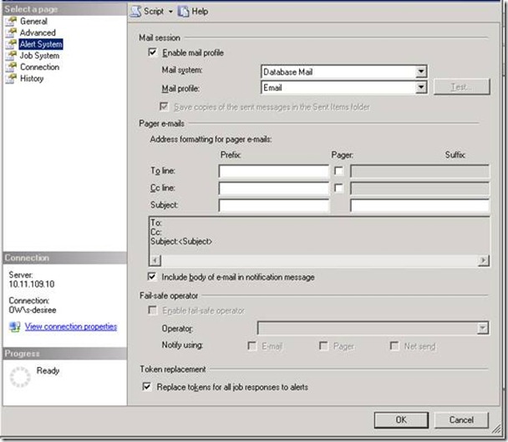Click the To line Prefix field
Screen dimensions: 508x442
point(274,171)
